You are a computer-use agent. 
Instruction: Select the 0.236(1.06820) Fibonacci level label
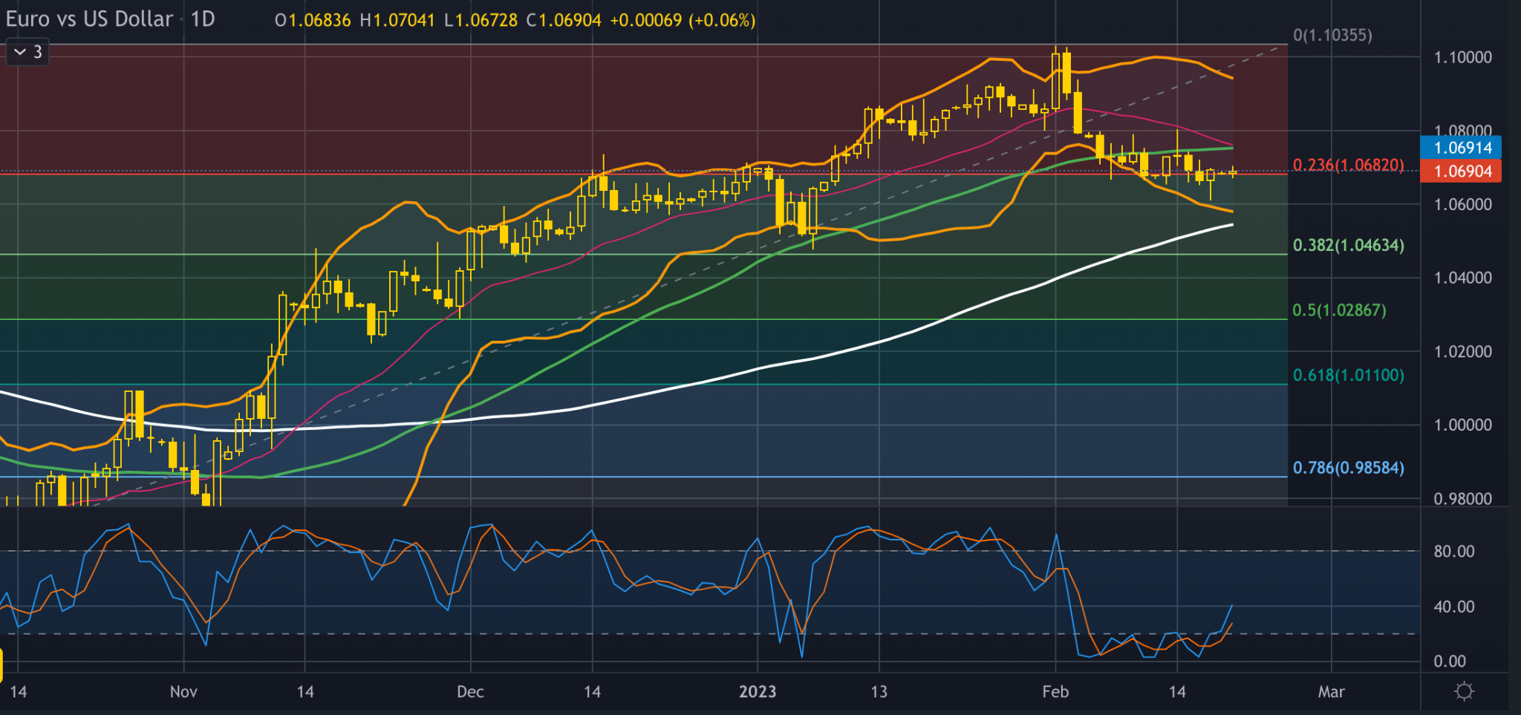[x=1348, y=165]
